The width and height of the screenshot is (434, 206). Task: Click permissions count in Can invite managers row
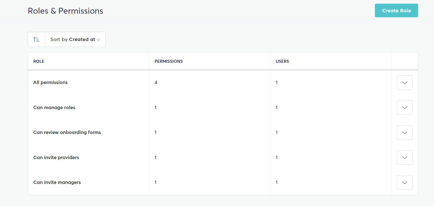tap(156, 182)
